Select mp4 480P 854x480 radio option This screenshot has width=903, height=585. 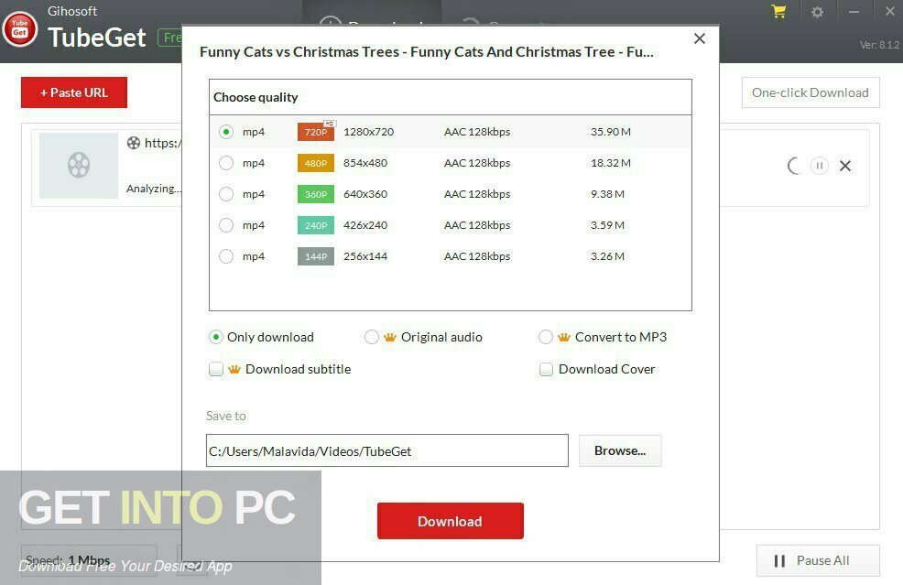point(226,163)
